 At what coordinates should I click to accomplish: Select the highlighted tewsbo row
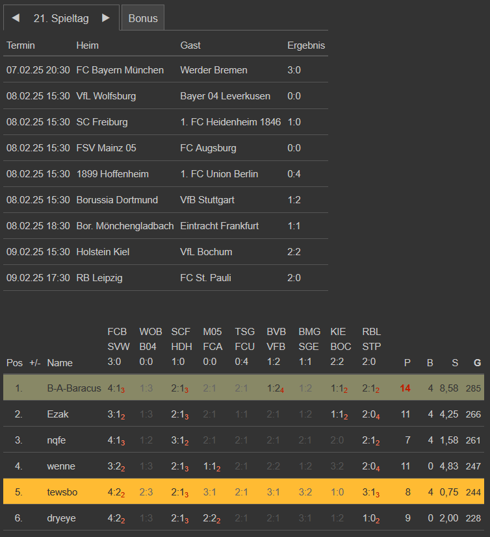[62, 492]
